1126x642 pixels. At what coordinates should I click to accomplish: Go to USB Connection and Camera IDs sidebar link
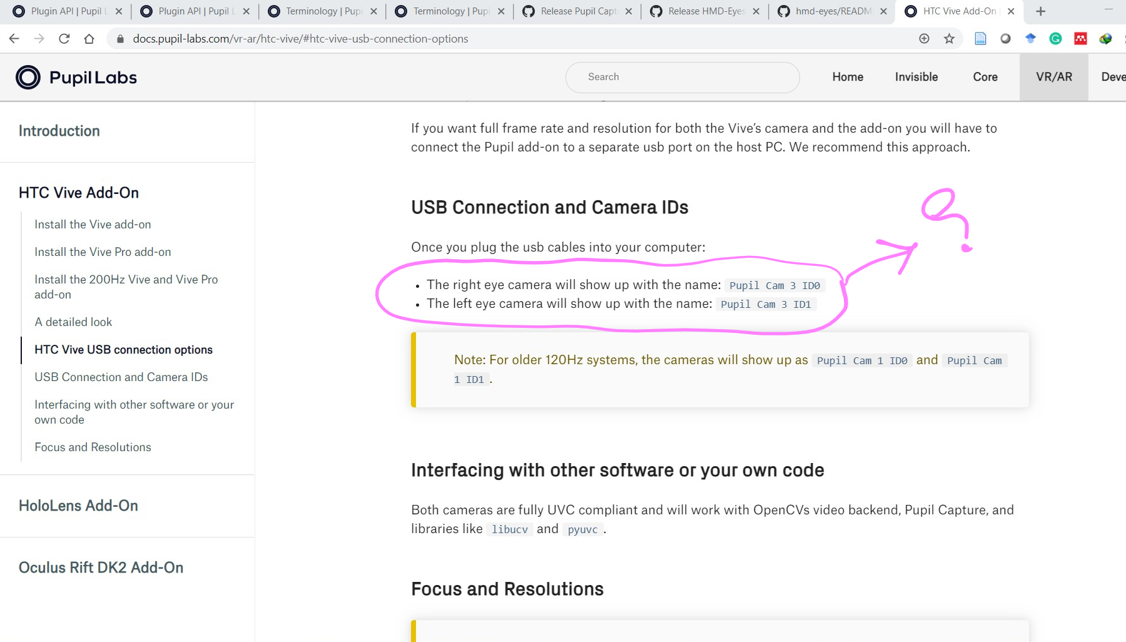point(121,377)
